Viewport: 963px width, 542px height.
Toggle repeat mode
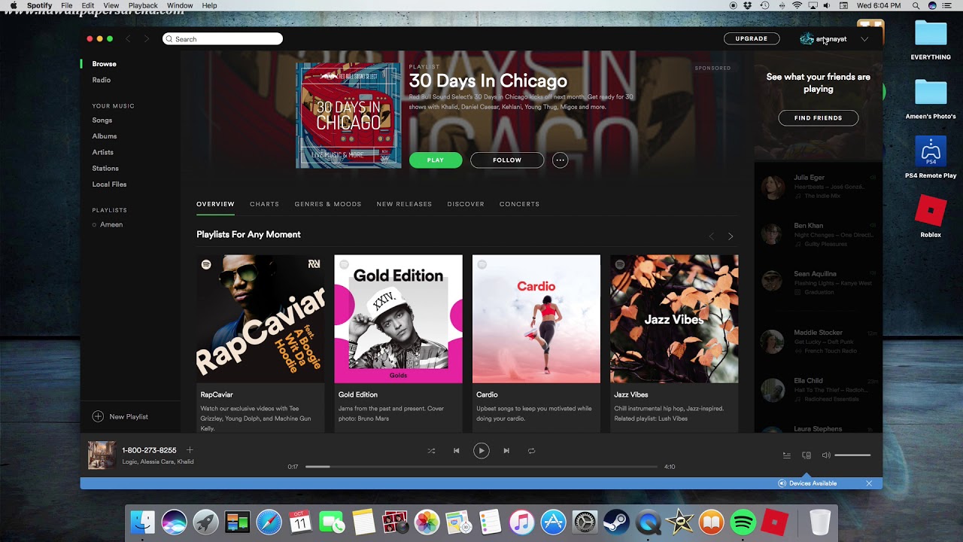coord(532,450)
